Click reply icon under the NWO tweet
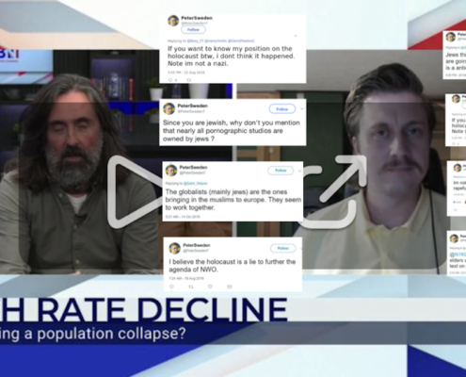 coord(171,287)
